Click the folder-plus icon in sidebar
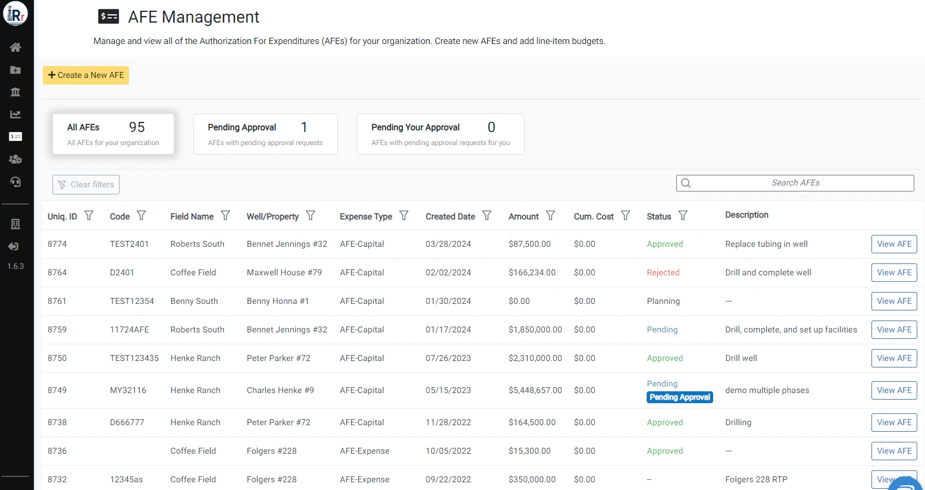 15,70
